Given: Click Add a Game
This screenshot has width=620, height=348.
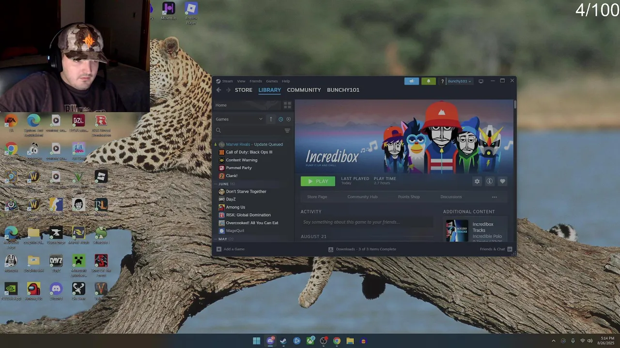Looking at the screenshot, I should pyautogui.click(x=231, y=249).
